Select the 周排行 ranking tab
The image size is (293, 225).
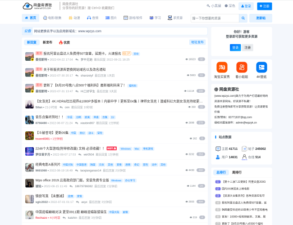coord(237,172)
